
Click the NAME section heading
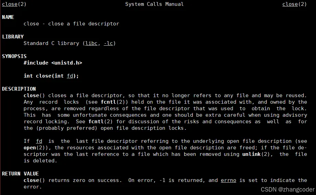coord(8,17)
